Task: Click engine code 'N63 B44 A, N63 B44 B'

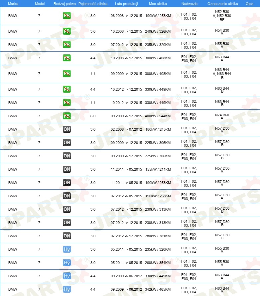Action: (222, 74)
